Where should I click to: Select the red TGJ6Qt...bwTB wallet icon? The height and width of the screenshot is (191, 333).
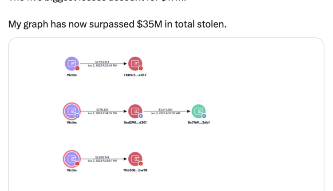[135, 159]
